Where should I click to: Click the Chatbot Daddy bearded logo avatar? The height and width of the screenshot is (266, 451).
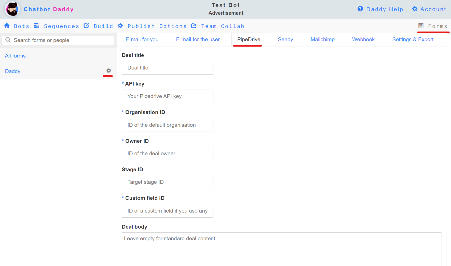12,9
